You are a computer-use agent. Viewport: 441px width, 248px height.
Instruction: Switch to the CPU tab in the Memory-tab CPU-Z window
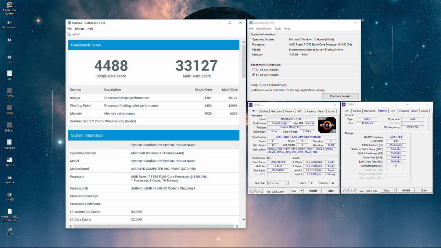point(347,111)
